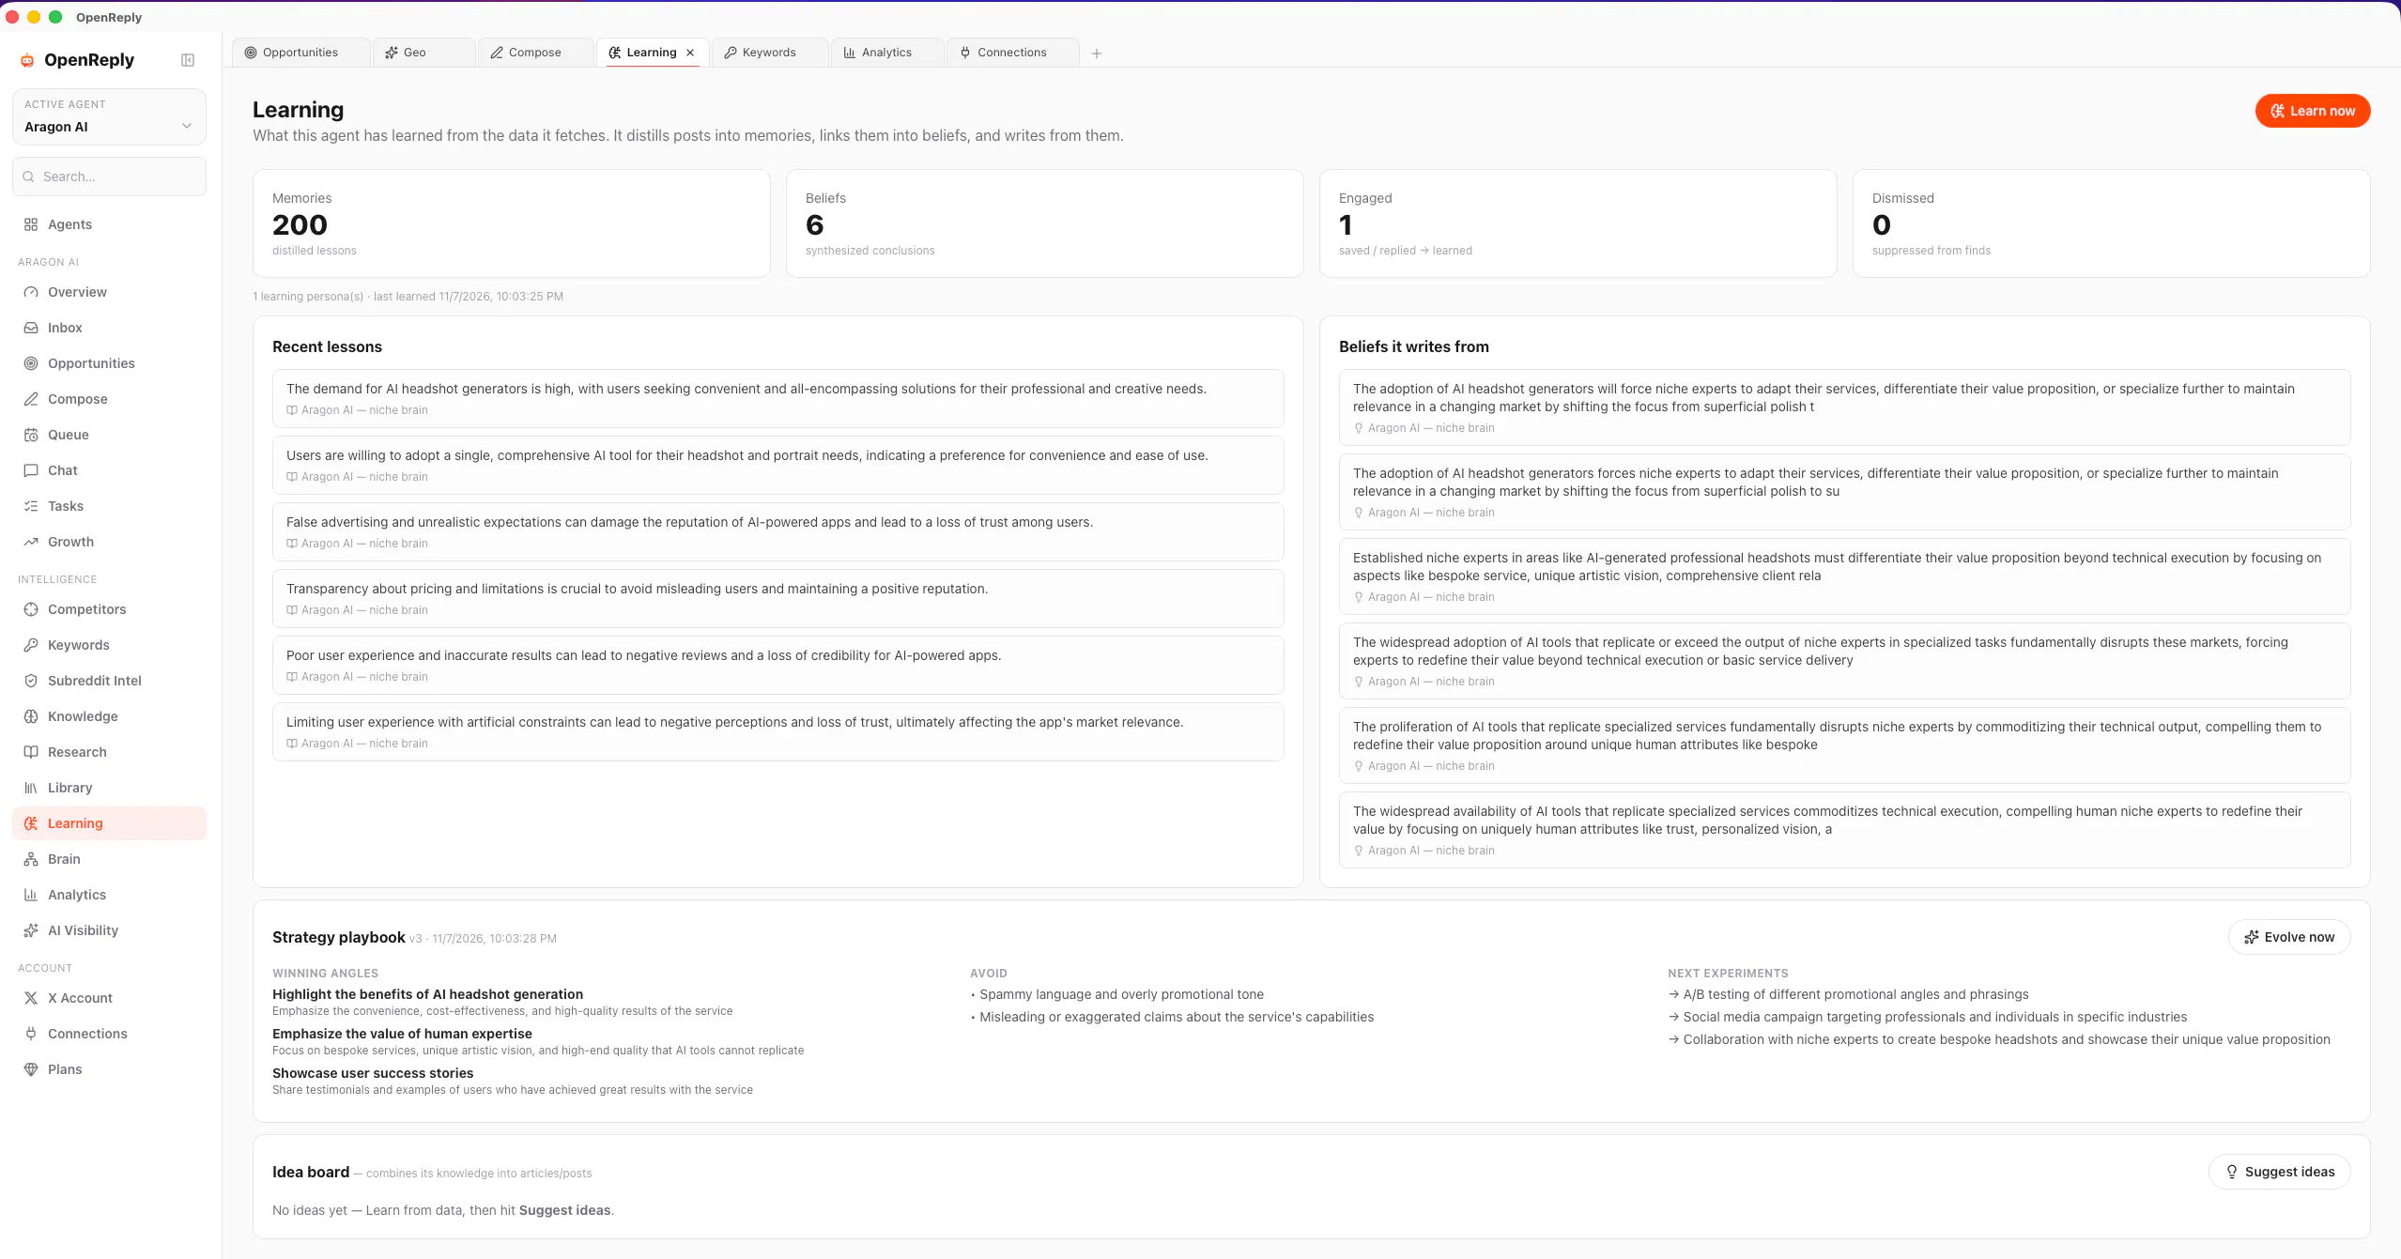Screen dimensions: 2401x1259
Task: Open the Queue calendar icon
Action: click(x=31, y=435)
